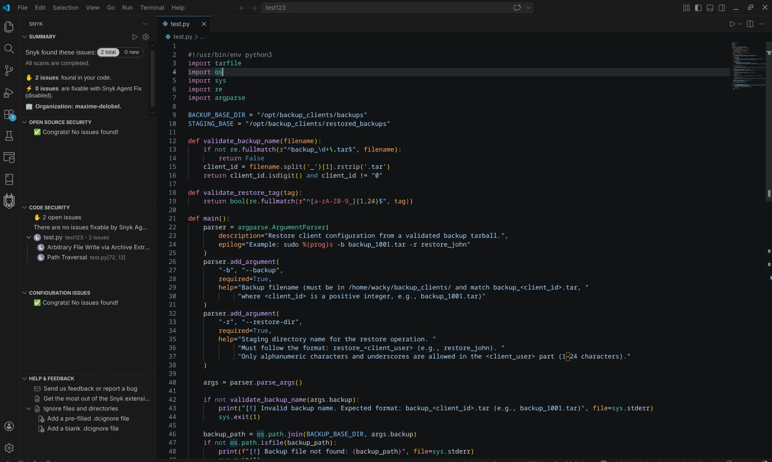Go back with the navigation arrow
The height and width of the screenshot is (462, 772).
242,8
